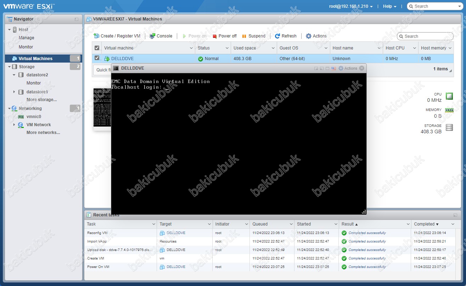Toggle the select-all checkbox in table header
The height and width of the screenshot is (286, 466).
pyautogui.click(x=97, y=48)
